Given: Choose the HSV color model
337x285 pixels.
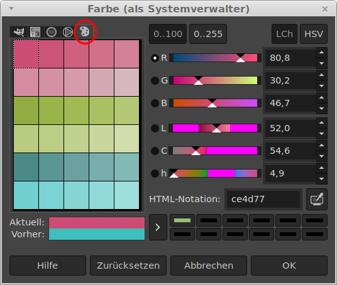Looking at the screenshot, I should [x=314, y=34].
